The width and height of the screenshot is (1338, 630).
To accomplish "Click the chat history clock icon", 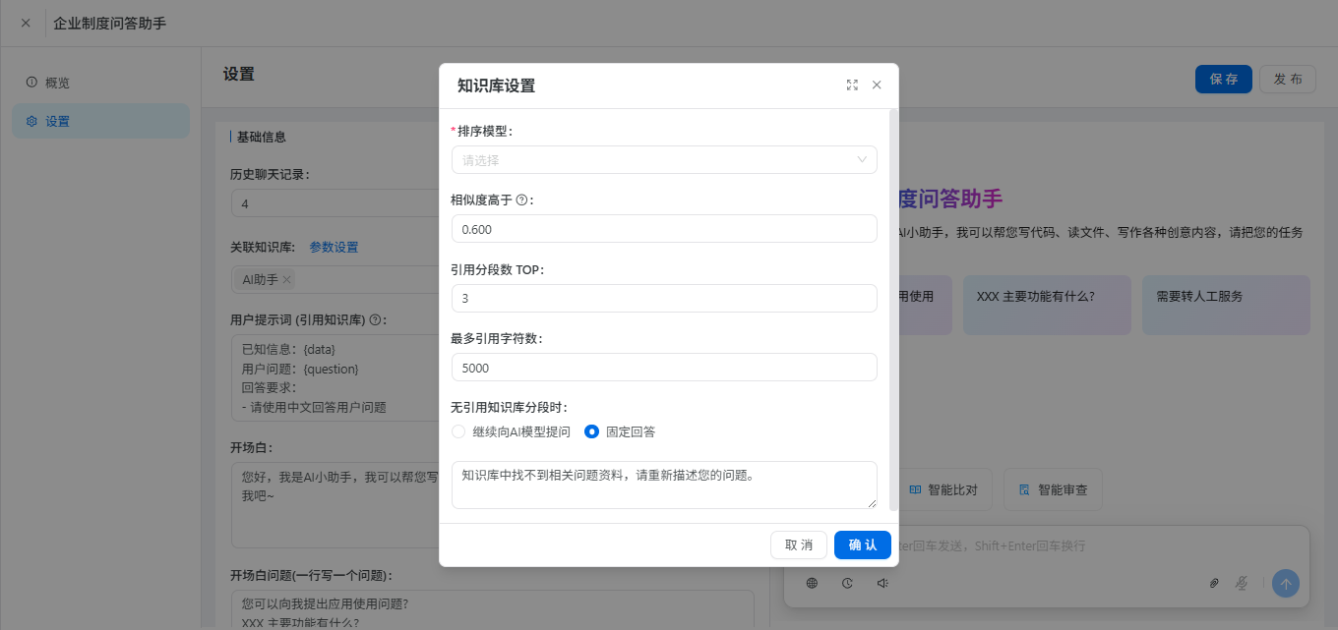I will (x=848, y=583).
